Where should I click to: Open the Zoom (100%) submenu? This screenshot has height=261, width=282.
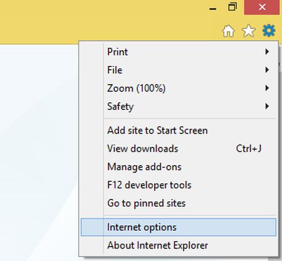click(x=179, y=88)
